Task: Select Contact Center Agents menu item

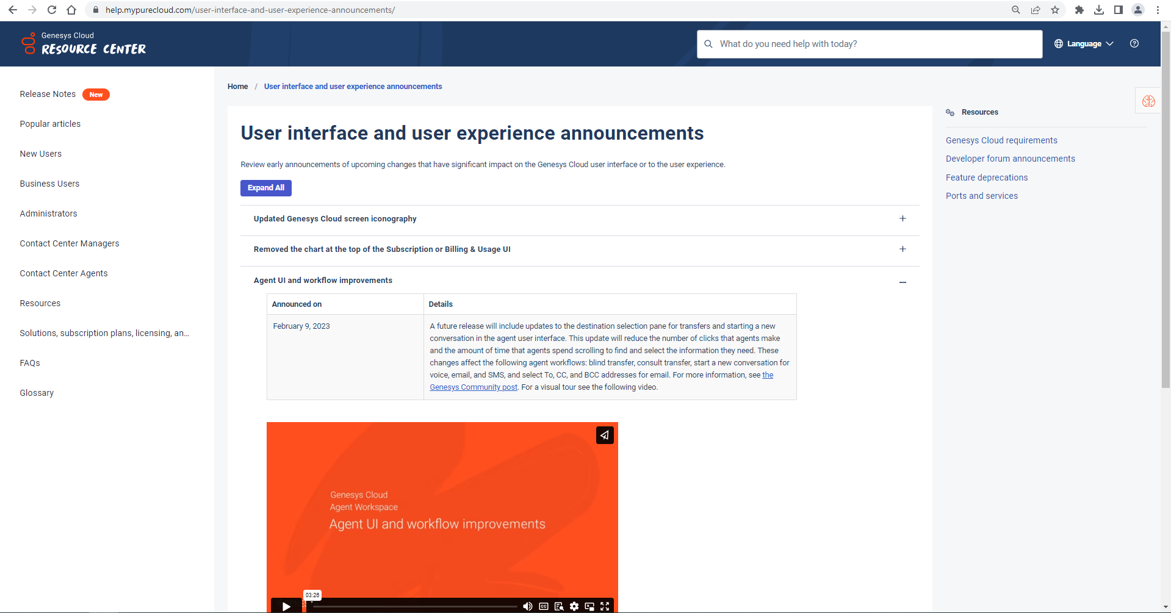Action: point(63,273)
